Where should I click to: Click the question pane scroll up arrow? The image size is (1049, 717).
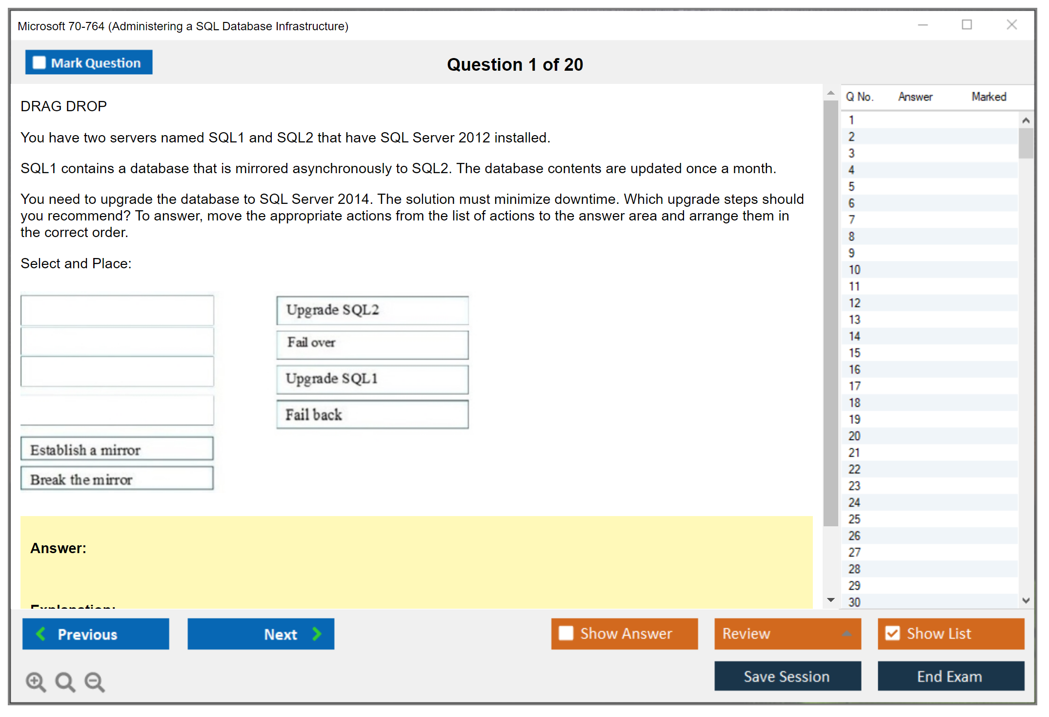coord(831,93)
